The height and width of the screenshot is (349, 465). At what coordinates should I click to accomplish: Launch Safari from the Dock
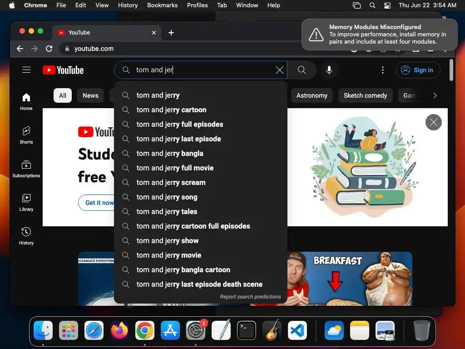coord(94,330)
